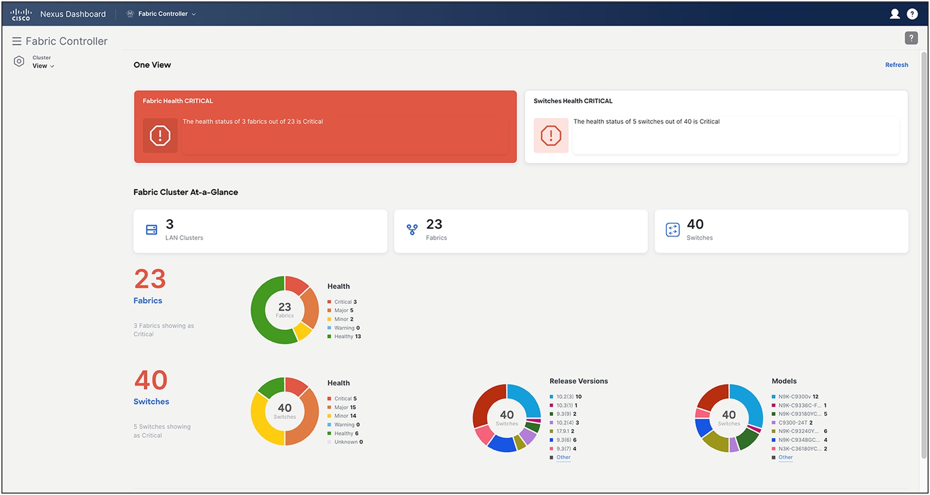The width and height of the screenshot is (930, 495).
Task: Open the blue Switches link
Action: tap(151, 402)
